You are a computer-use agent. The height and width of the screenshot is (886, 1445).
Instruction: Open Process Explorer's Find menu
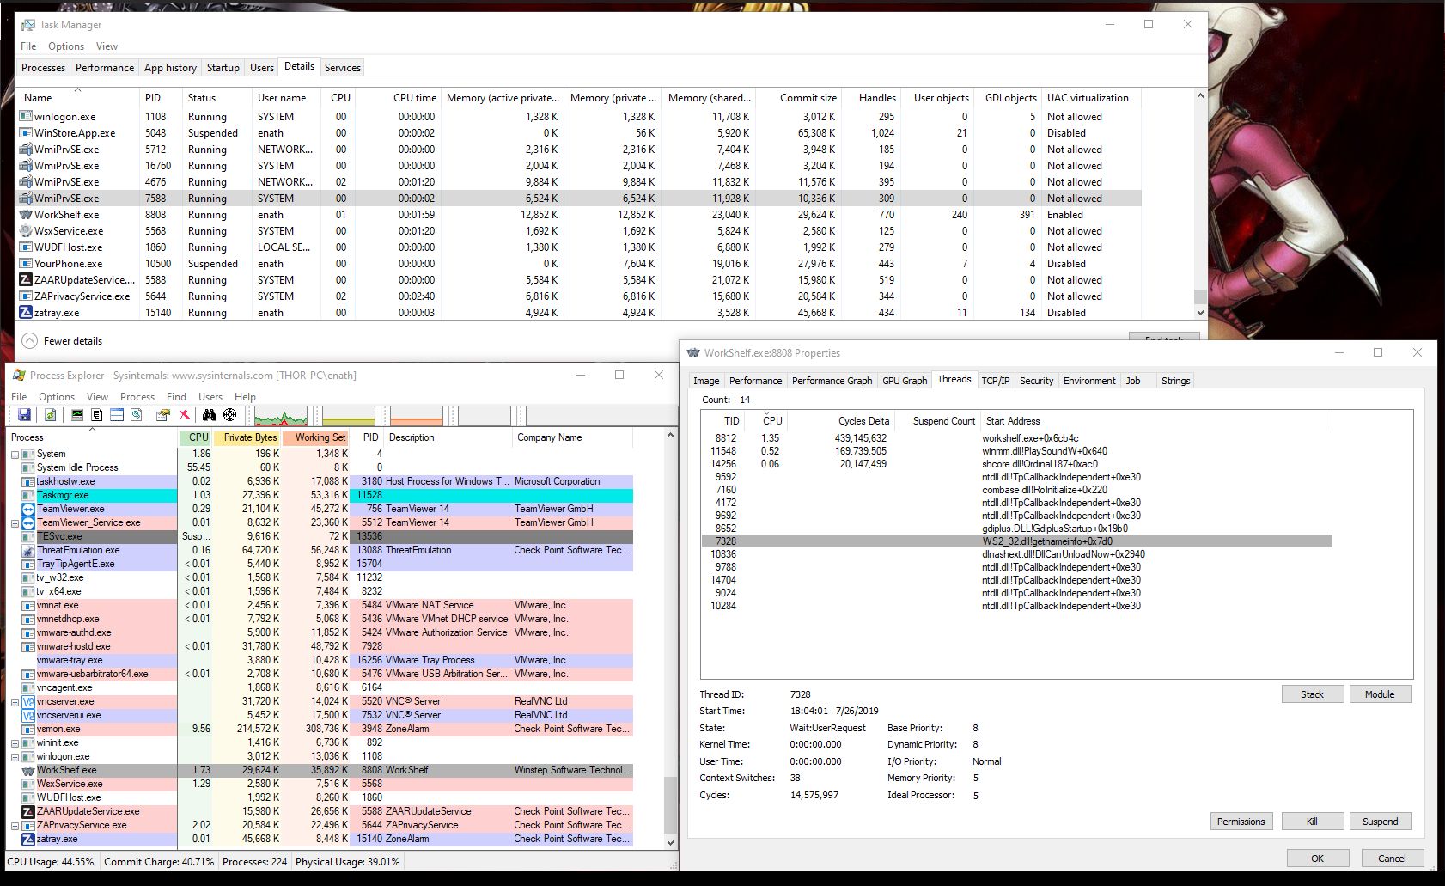176,397
